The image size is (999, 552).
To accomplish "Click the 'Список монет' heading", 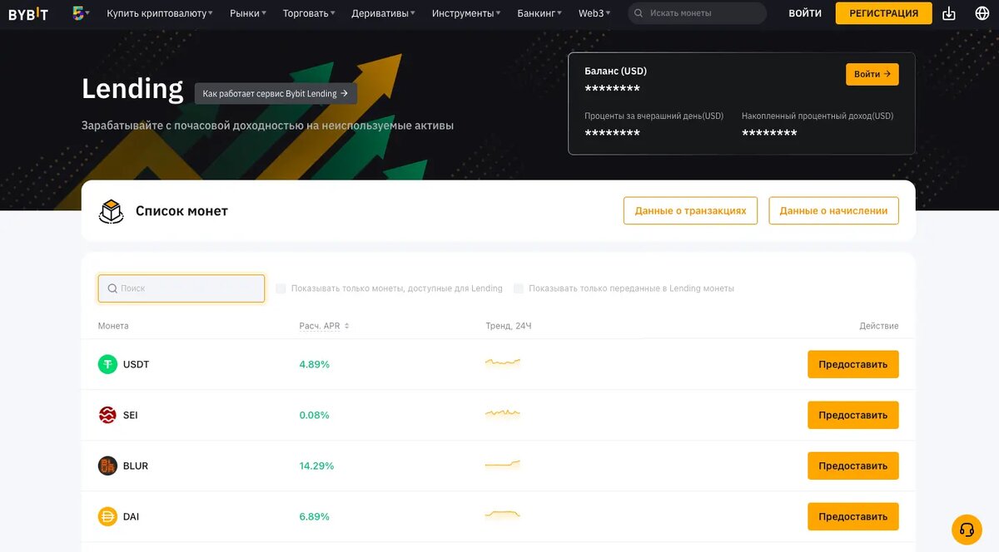I will click(181, 211).
